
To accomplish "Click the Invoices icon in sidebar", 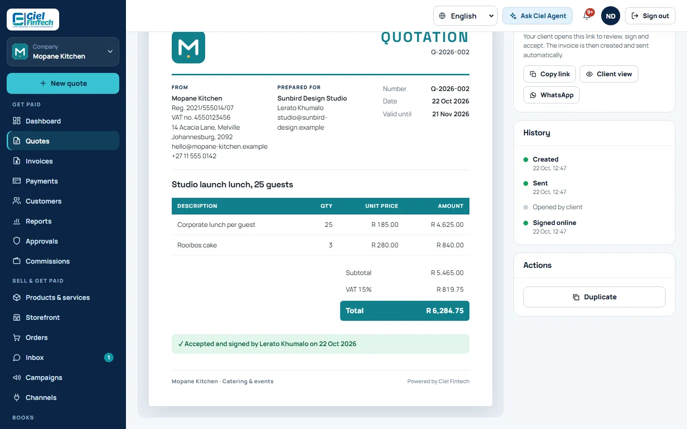I will (17, 161).
